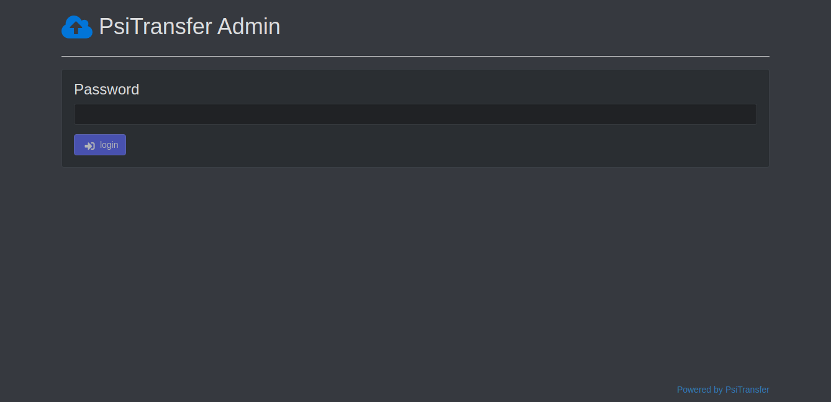Select the arrow-into-door icon beside login
The height and width of the screenshot is (402, 831).
point(89,145)
